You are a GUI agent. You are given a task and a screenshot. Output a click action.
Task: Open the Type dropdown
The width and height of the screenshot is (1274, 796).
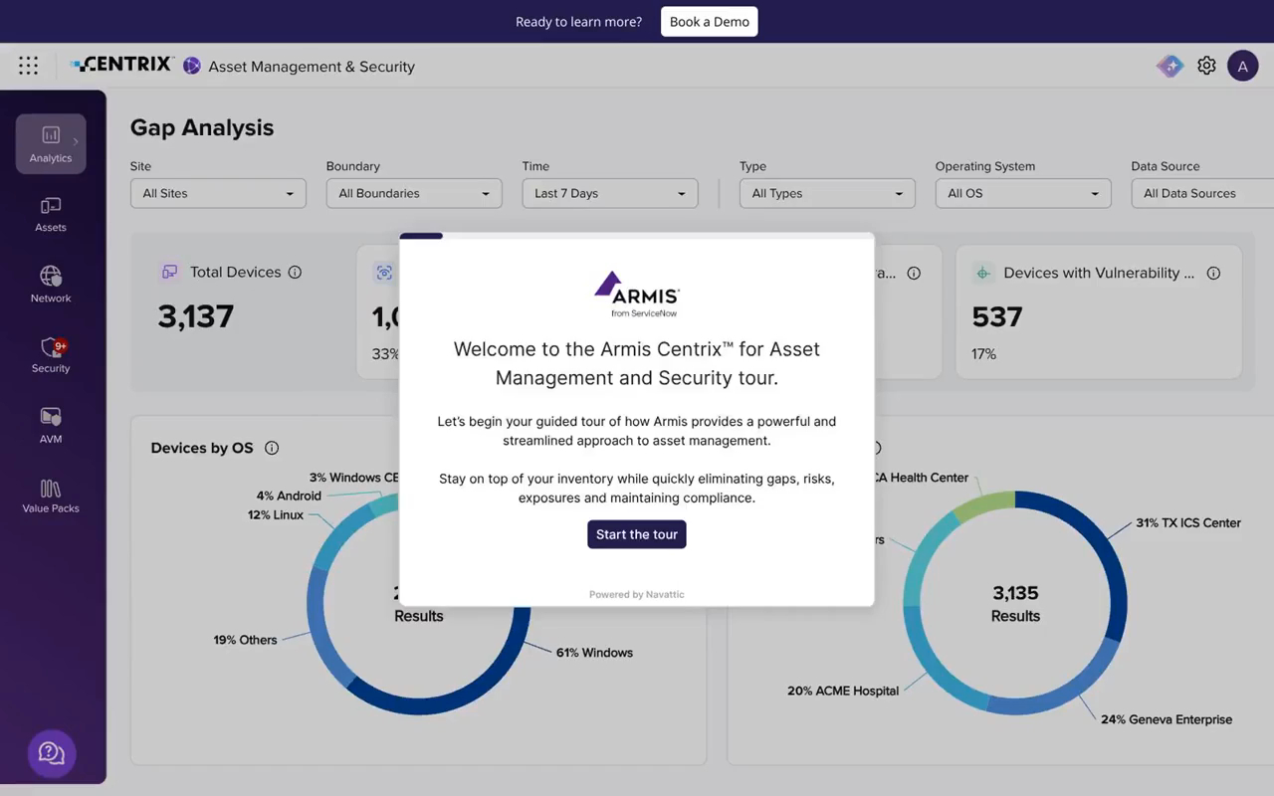827,193
